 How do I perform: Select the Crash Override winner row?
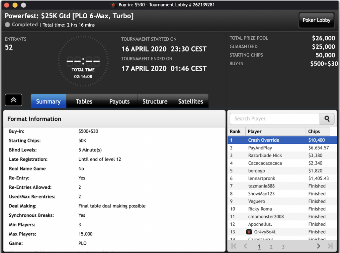point(282,140)
